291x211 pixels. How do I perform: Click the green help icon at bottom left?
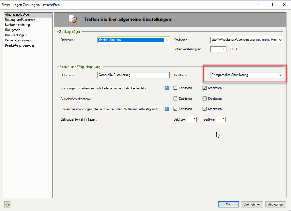pyautogui.click(x=7, y=204)
